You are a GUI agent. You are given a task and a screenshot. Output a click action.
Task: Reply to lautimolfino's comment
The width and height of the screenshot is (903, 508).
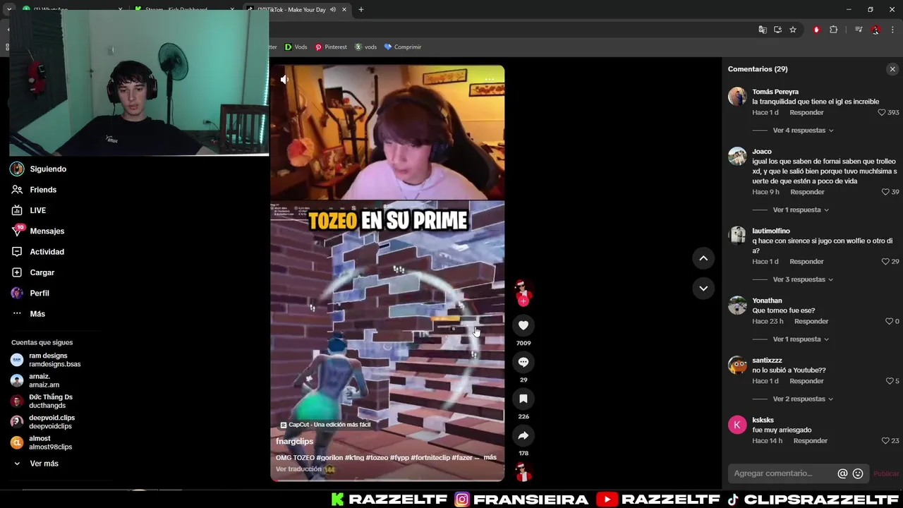pyautogui.click(x=806, y=262)
